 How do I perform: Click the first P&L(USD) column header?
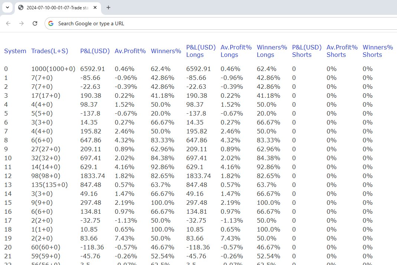[95, 51]
